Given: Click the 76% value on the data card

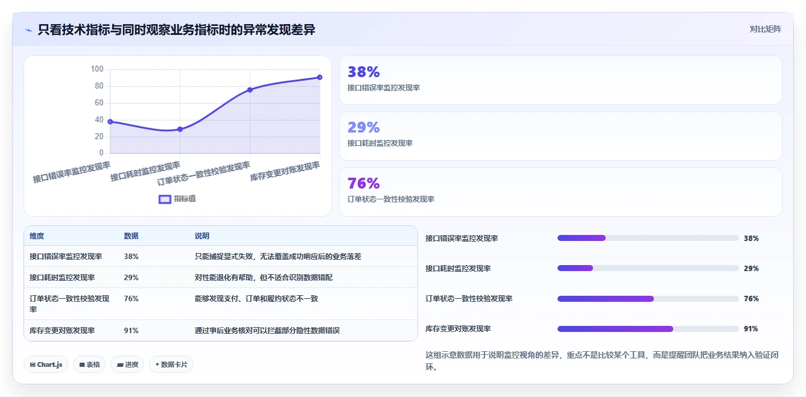Looking at the screenshot, I should (x=364, y=183).
